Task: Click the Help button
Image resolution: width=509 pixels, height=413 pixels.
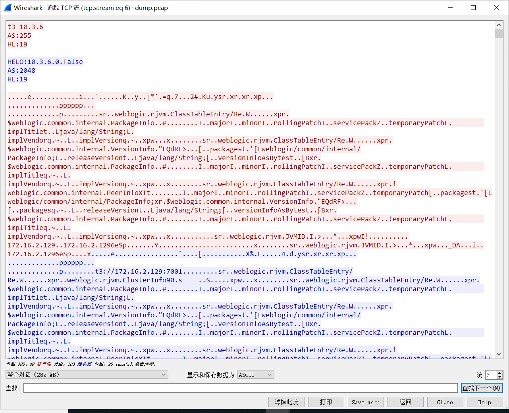Action: point(485,402)
